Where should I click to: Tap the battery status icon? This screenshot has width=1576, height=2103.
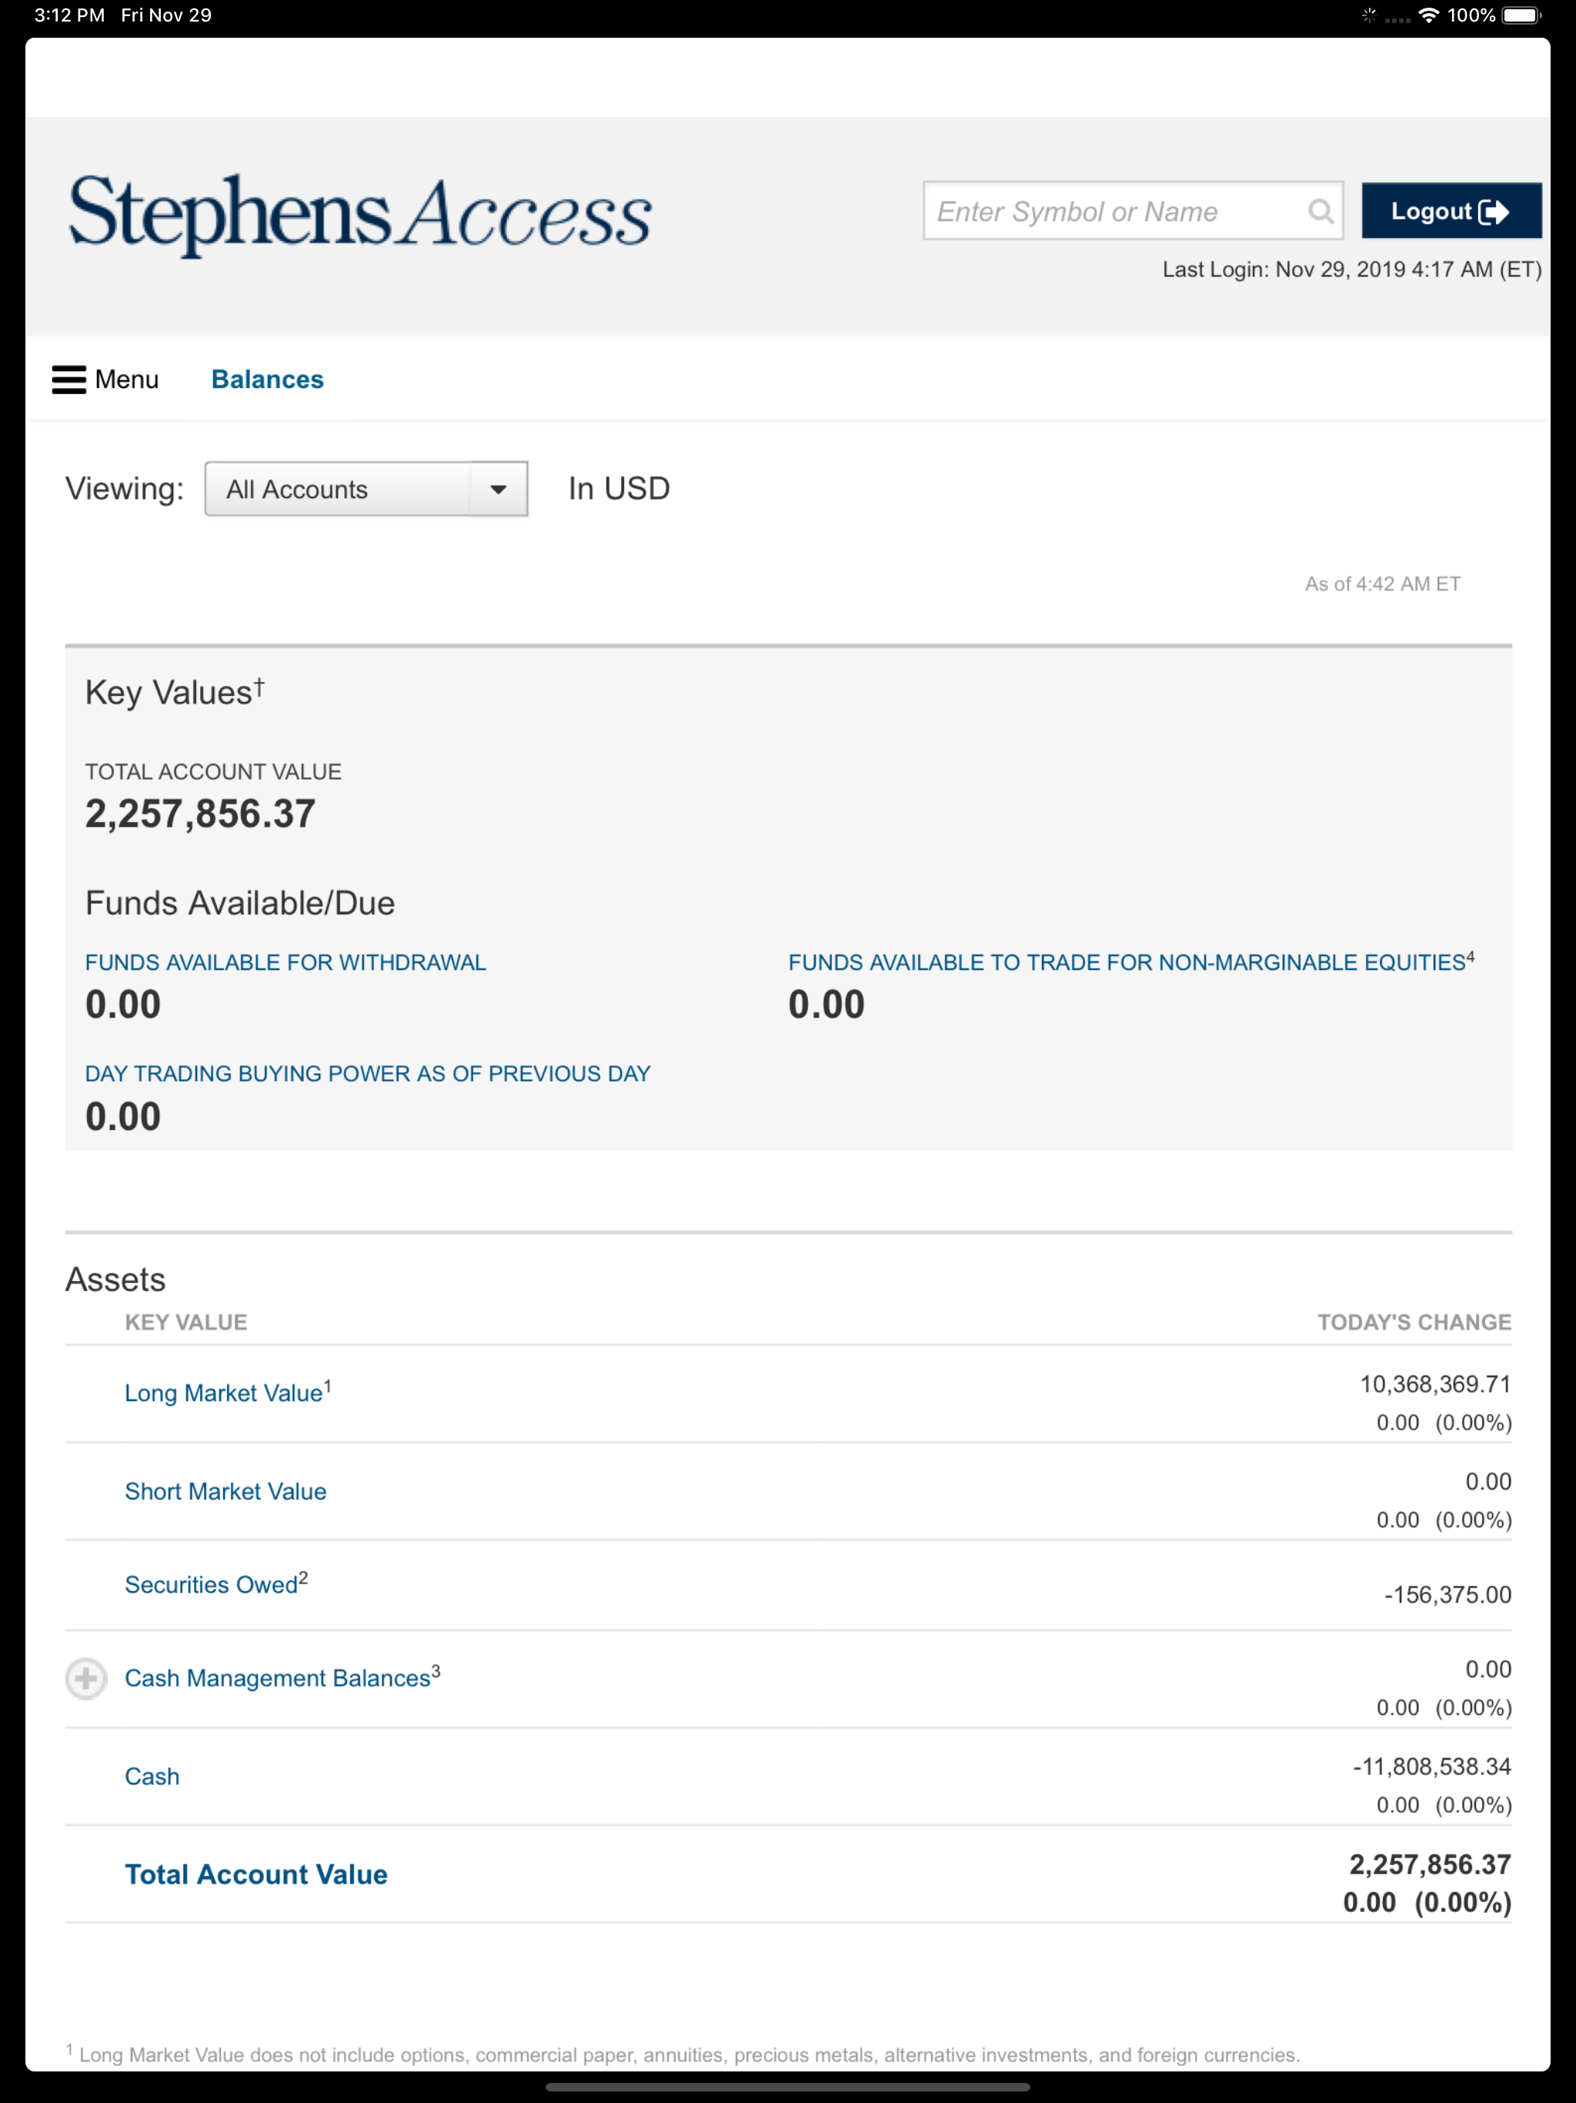[1521, 15]
